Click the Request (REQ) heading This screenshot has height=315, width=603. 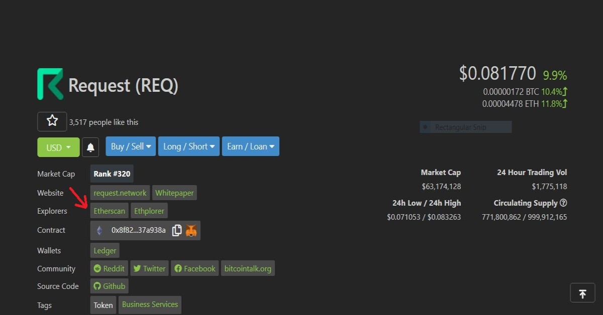tap(123, 86)
